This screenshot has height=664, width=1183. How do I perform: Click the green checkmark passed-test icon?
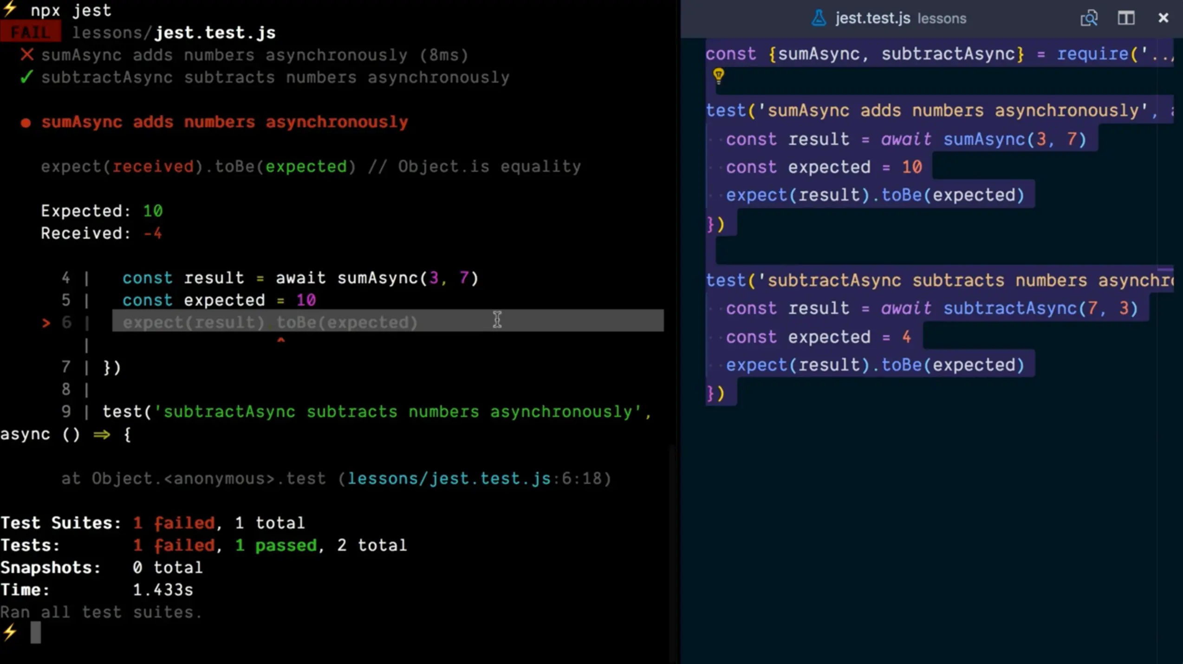pos(26,77)
